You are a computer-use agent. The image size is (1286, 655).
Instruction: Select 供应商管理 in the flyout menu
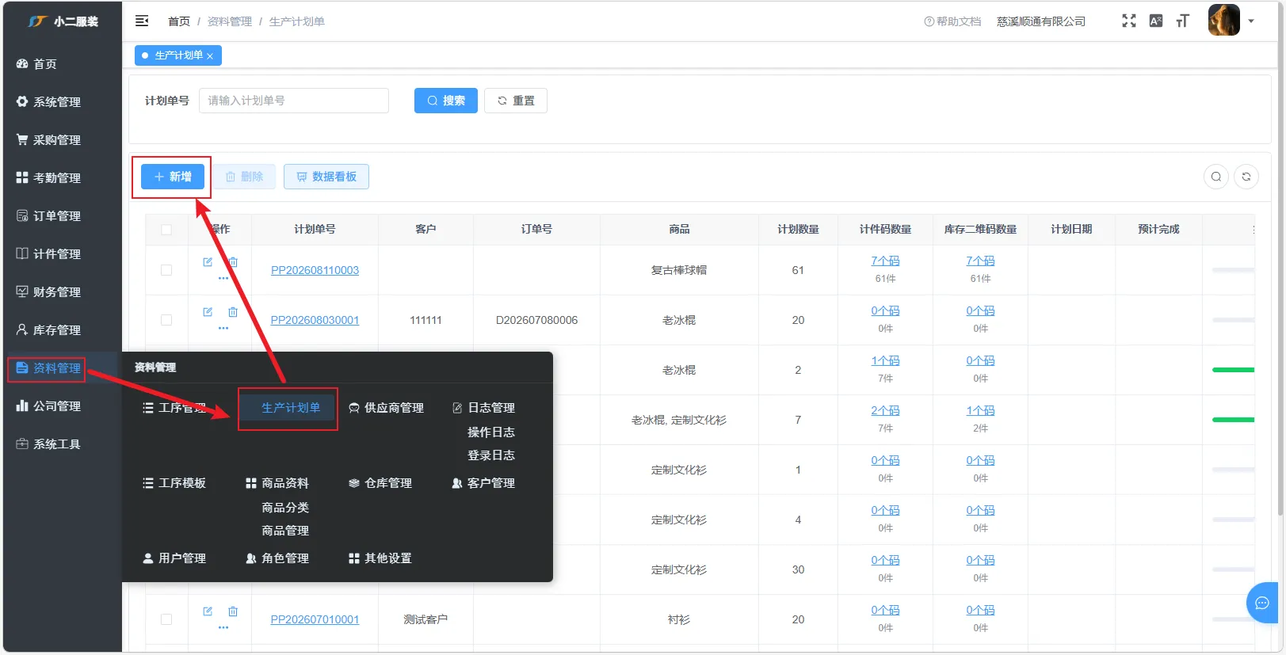(x=387, y=408)
